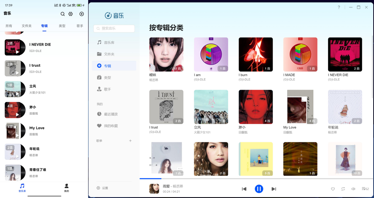This screenshot has height=198, width=374.
Task: Select 专辑 in desktop sidebar
Action: point(114,66)
